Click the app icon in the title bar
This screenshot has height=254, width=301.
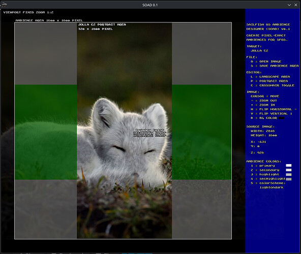(4, 5)
